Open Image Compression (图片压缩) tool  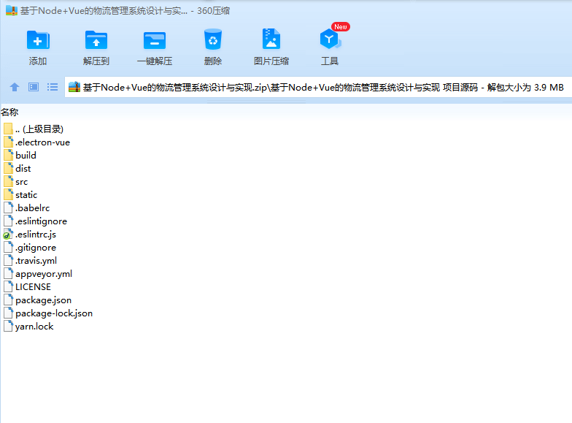[271, 39]
